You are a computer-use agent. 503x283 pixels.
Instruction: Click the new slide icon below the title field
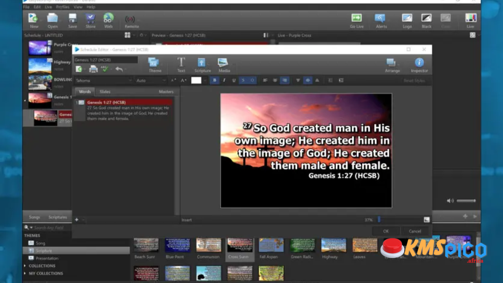click(x=79, y=69)
